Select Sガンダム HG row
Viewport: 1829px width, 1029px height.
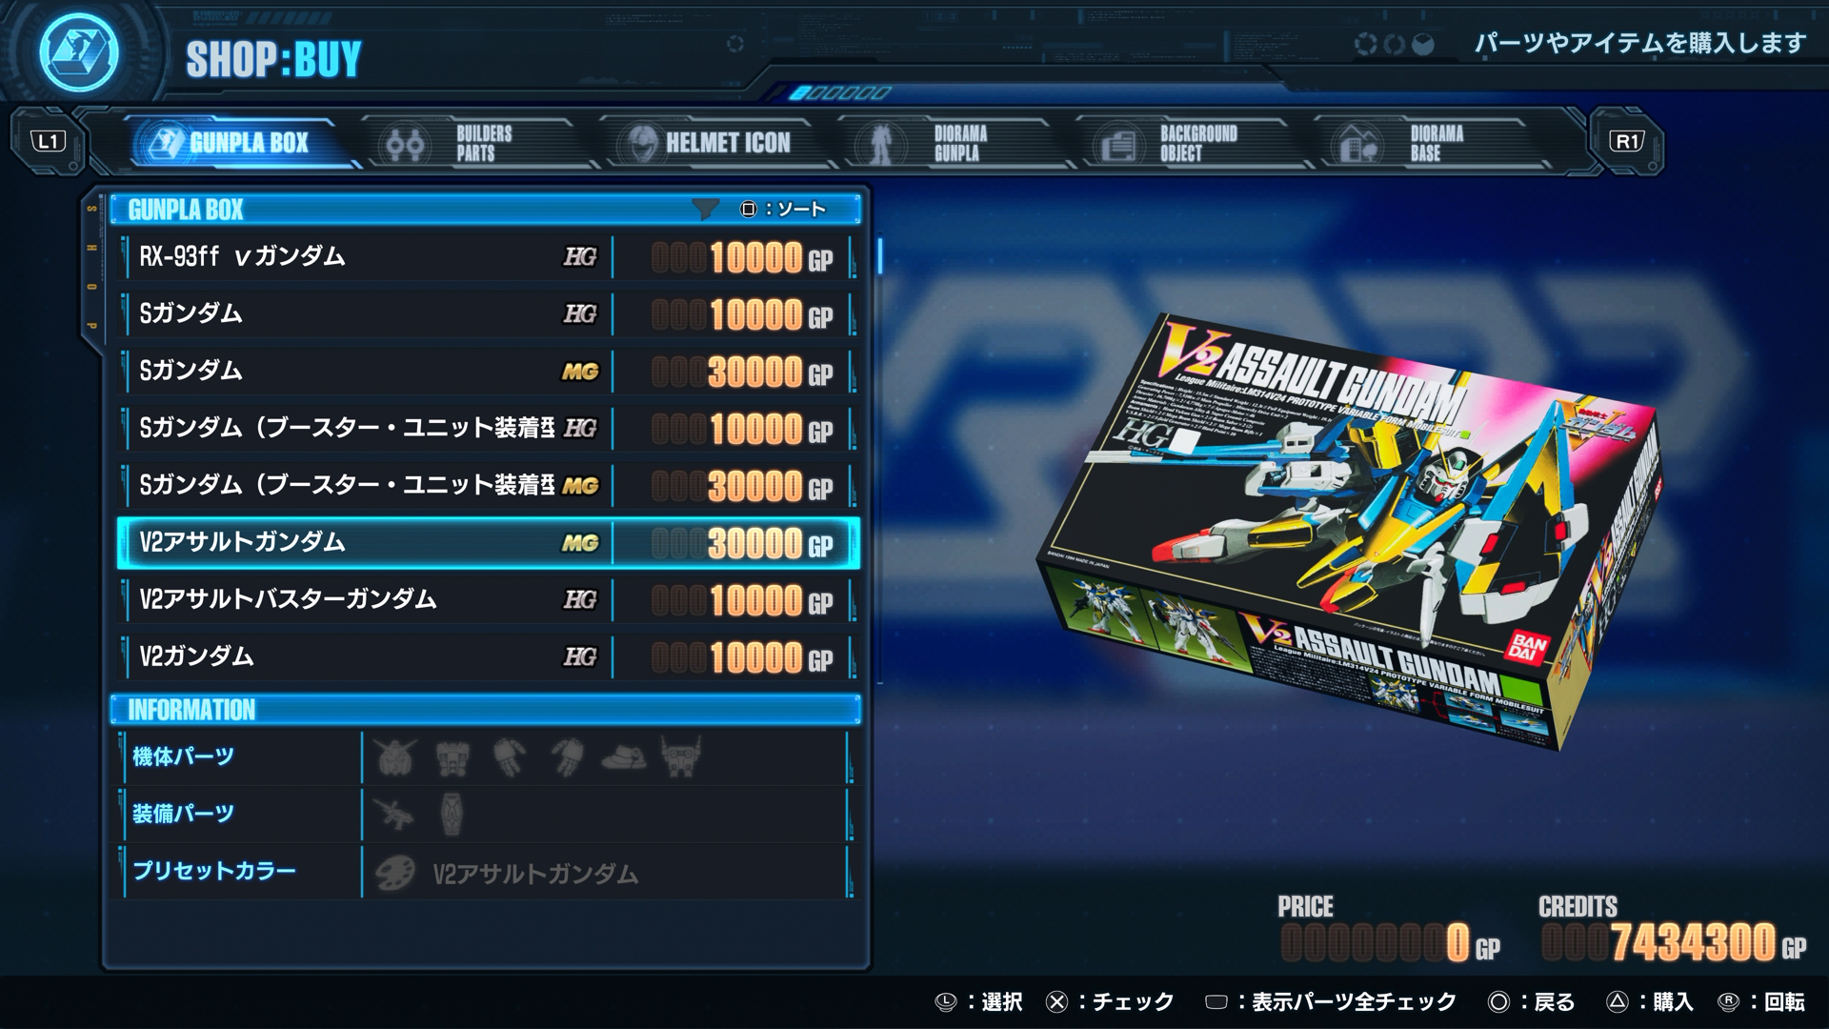[x=488, y=314]
